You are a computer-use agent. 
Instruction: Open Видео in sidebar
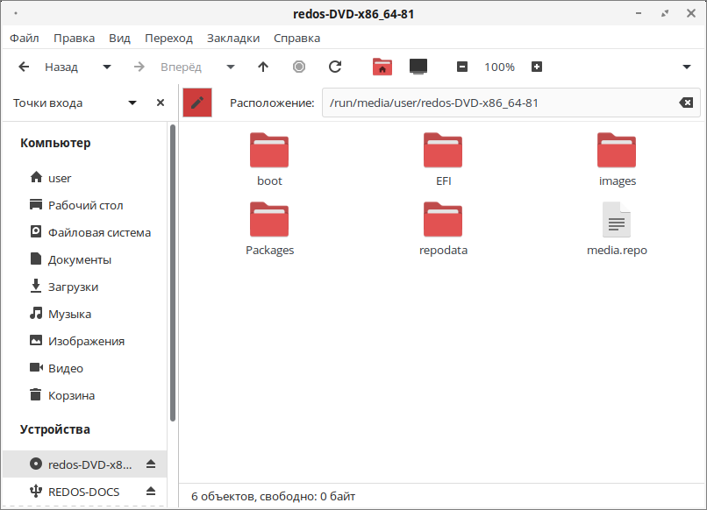point(84,369)
